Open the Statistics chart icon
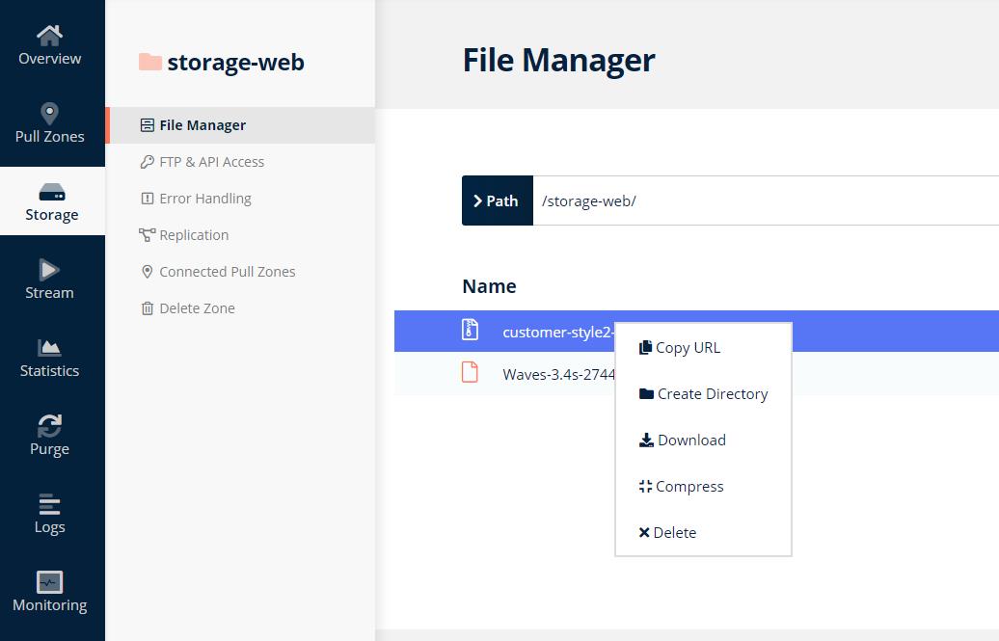The image size is (999, 641). (49, 348)
